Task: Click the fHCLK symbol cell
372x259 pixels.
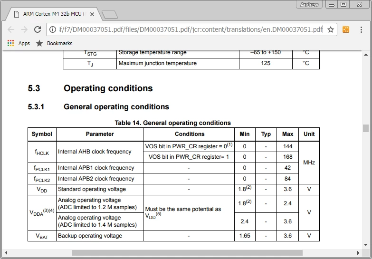Action: (x=42, y=152)
